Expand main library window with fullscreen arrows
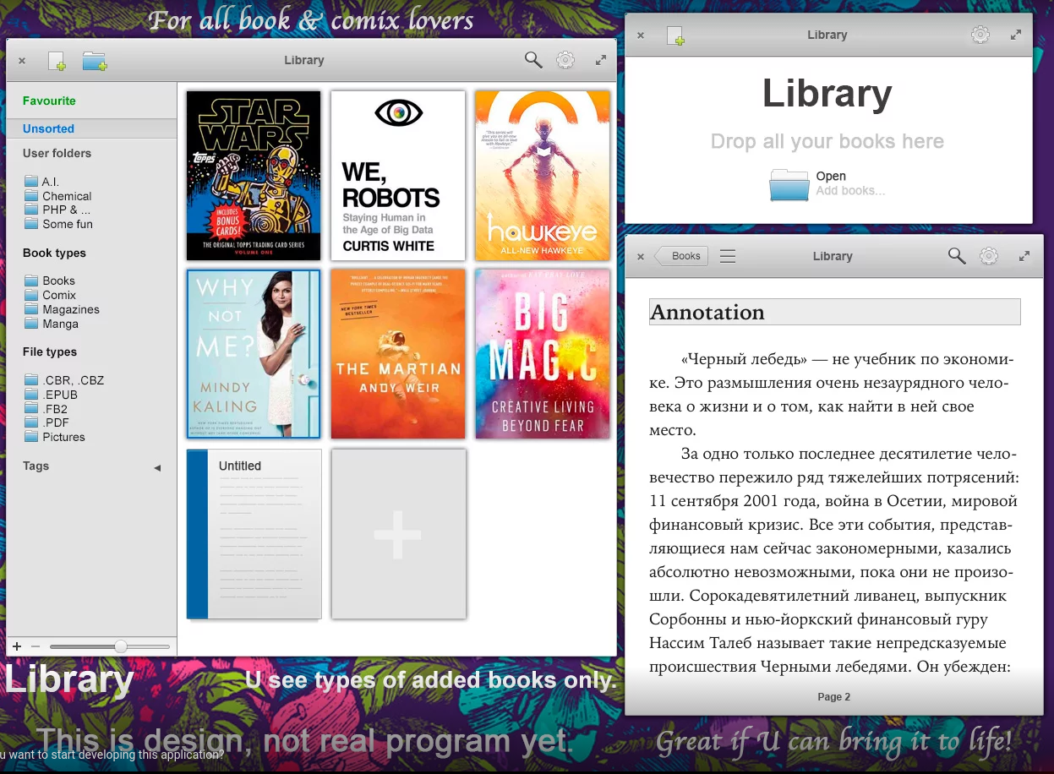 coord(601,60)
